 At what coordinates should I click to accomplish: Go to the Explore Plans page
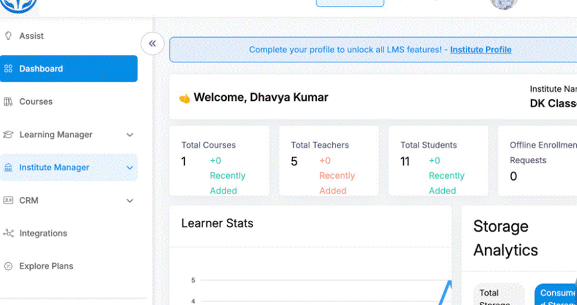(46, 266)
